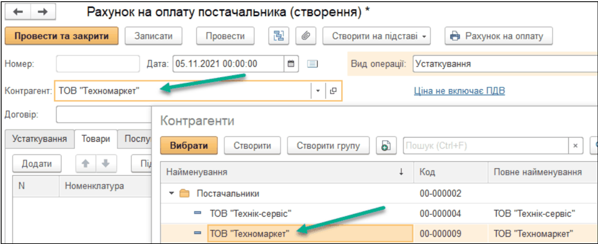Clear the Пошук search field with × icon
The height and width of the screenshot is (244, 598).
(x=576, y=146)
